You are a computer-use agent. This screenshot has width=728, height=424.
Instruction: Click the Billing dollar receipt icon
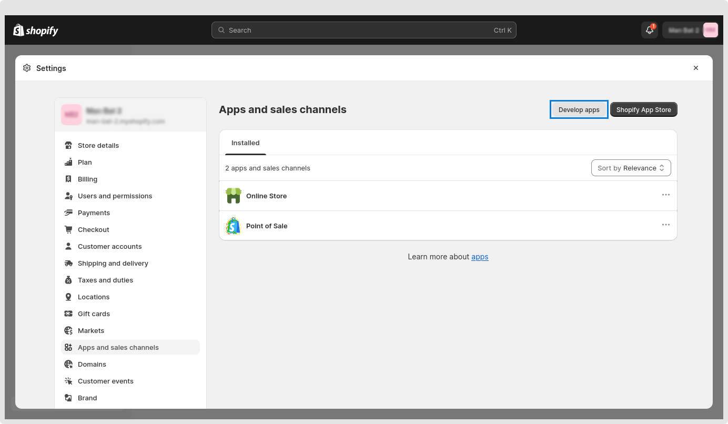(x=68, y=179)
